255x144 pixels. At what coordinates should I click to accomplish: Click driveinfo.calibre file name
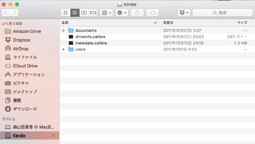pyautogui.click(x=90, y=37)
